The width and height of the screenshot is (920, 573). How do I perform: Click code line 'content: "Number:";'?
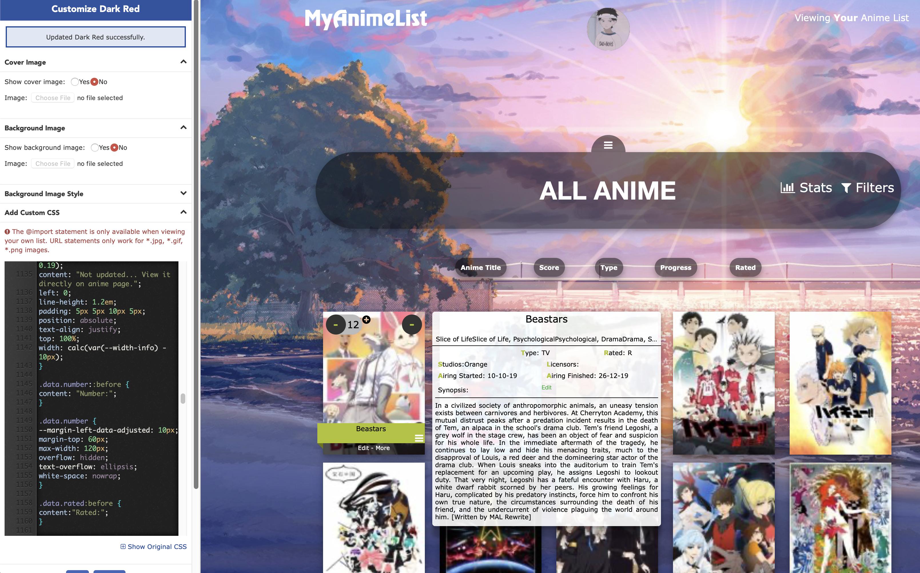point(77,393)
